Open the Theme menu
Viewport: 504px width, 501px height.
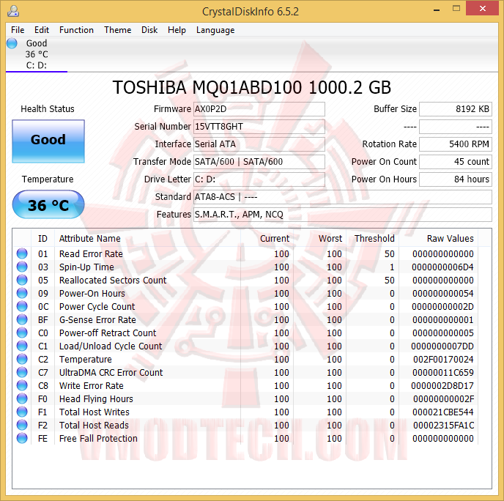pos(118,30)
